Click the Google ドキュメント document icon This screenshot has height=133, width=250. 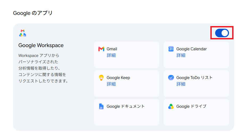(101, 106)
